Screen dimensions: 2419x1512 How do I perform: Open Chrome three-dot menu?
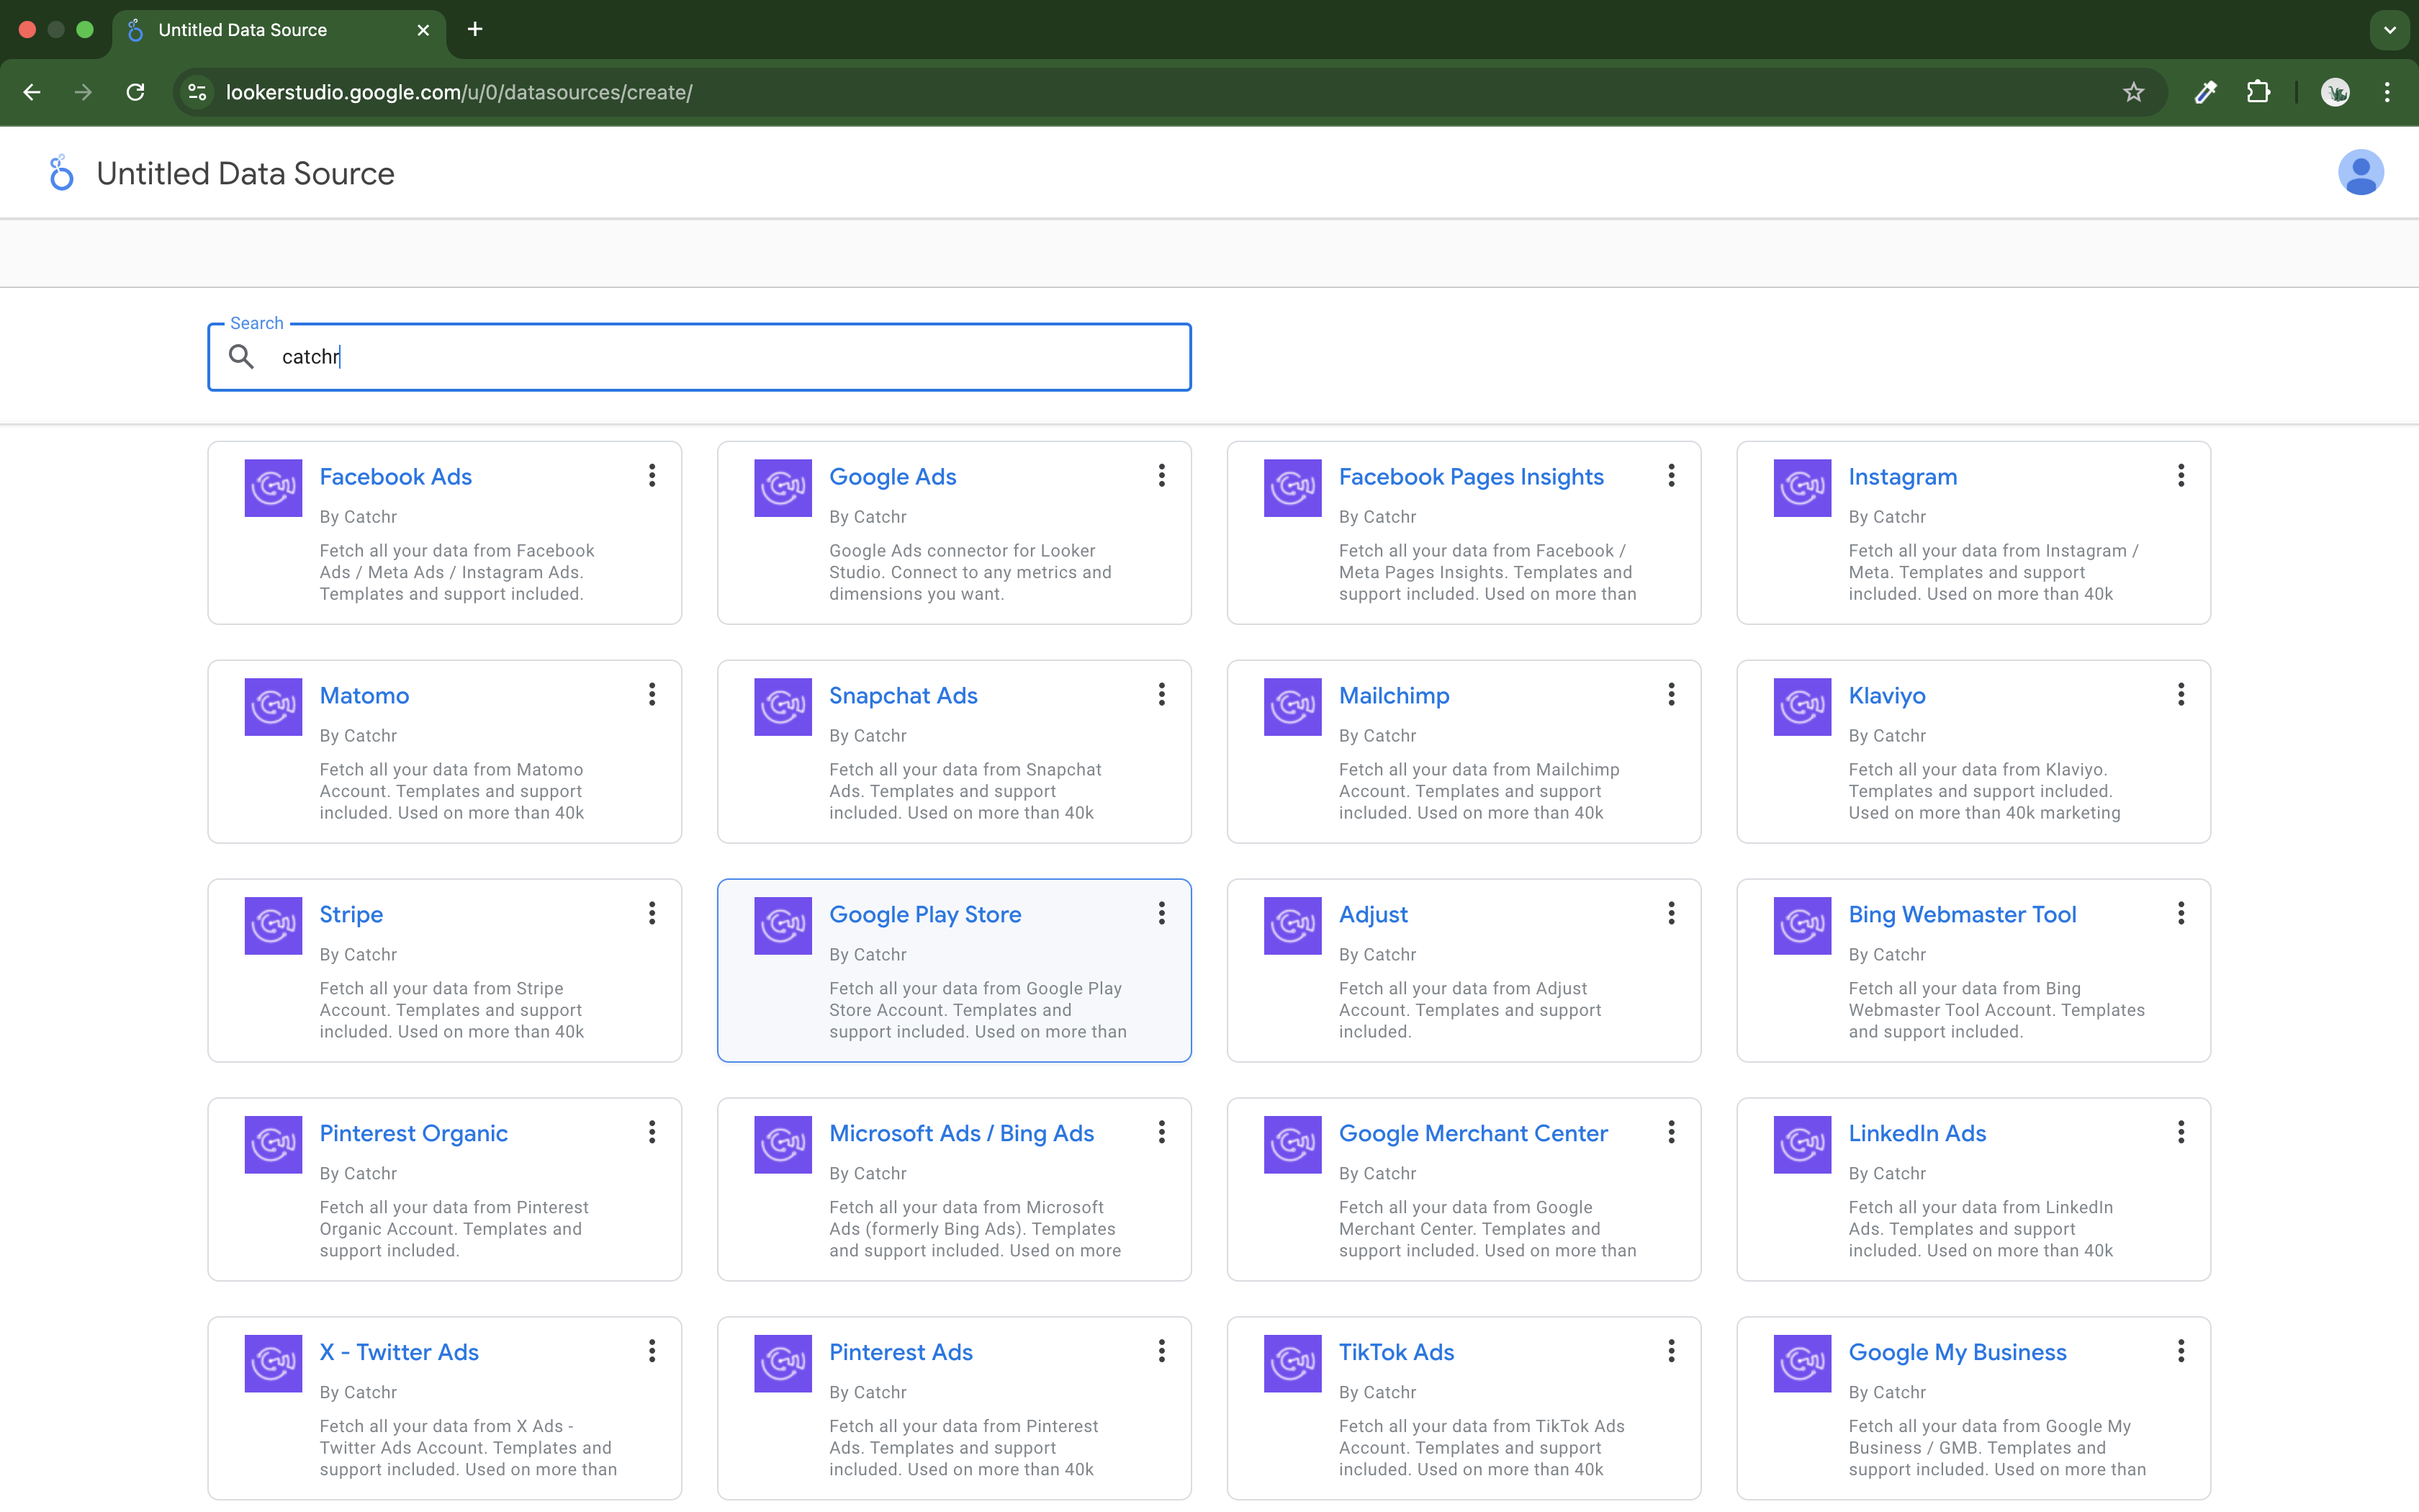[2387, 92]
